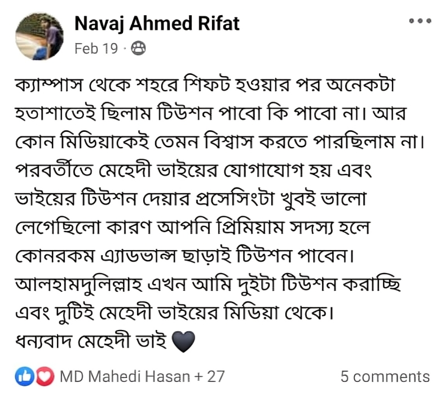Click the black heart emoji in post
This screenshot has width=445, height=401.
183,341
